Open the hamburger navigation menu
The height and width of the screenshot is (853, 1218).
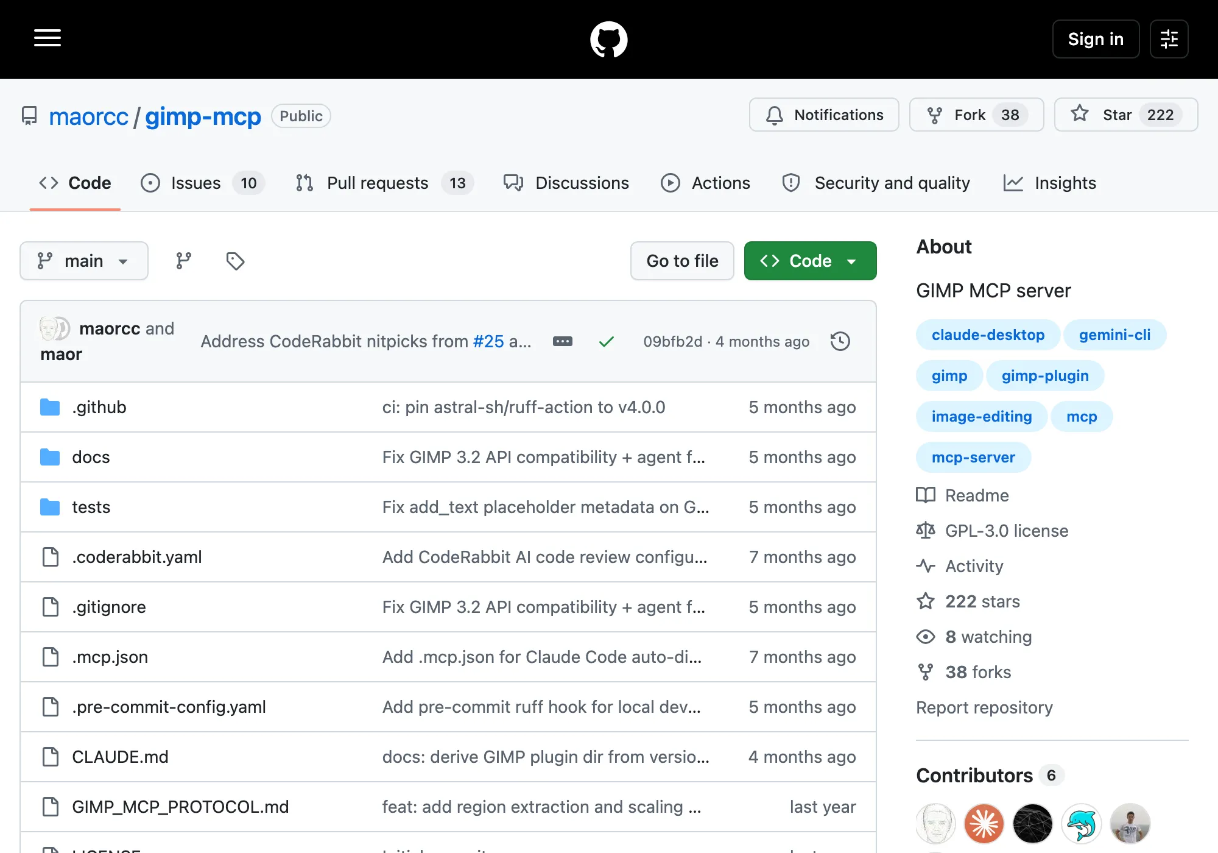[48, 38]
